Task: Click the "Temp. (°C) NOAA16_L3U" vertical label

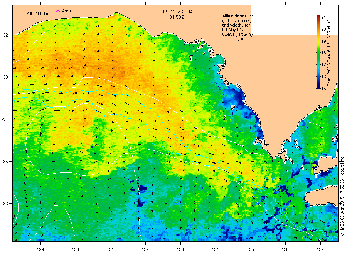Action: coord(329,63)
